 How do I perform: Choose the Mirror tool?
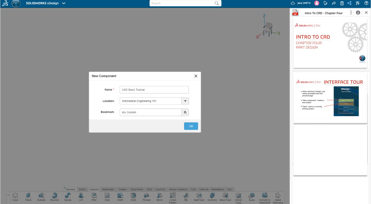coord(160,197)
